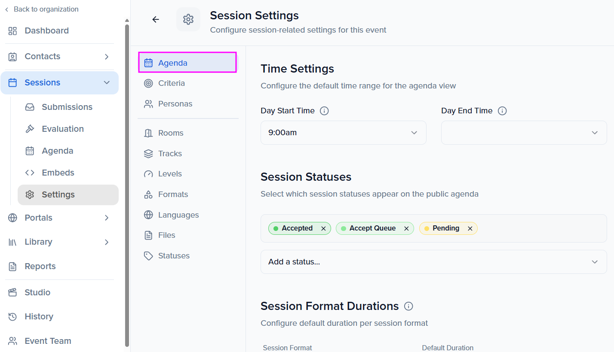Click the Day Start Time info icon
Screen dimensions: 614x352
coord(325,111)
